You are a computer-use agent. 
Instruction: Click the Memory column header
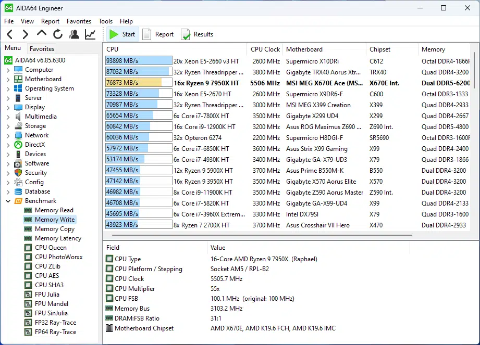click(444, 49)
